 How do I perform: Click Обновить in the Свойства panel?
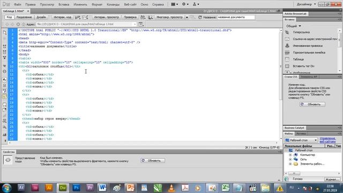[152, 161]
